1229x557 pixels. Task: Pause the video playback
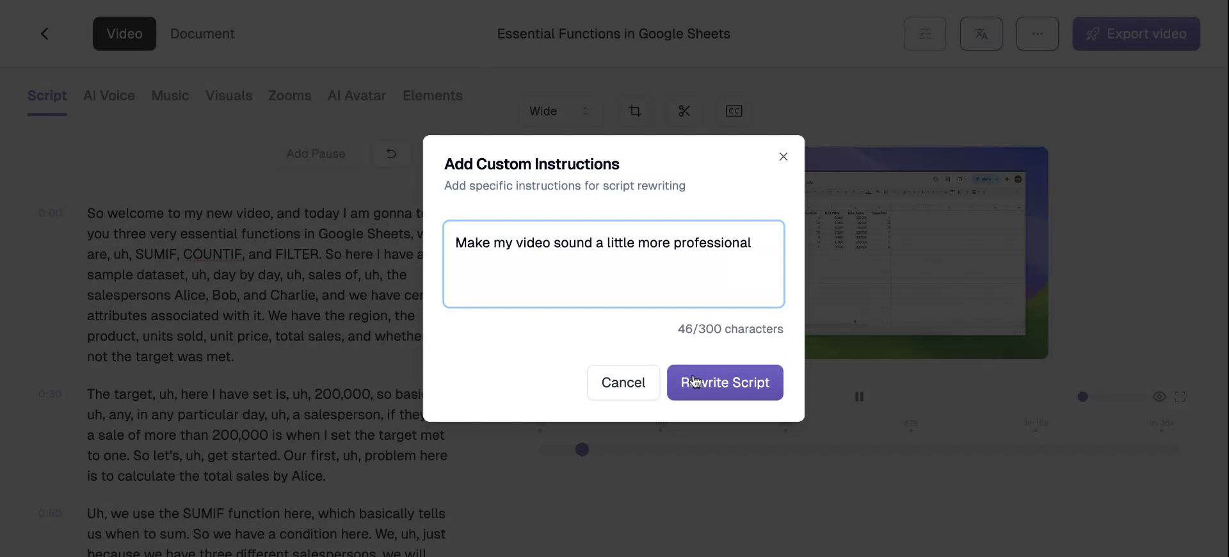[x=859, y=397]
